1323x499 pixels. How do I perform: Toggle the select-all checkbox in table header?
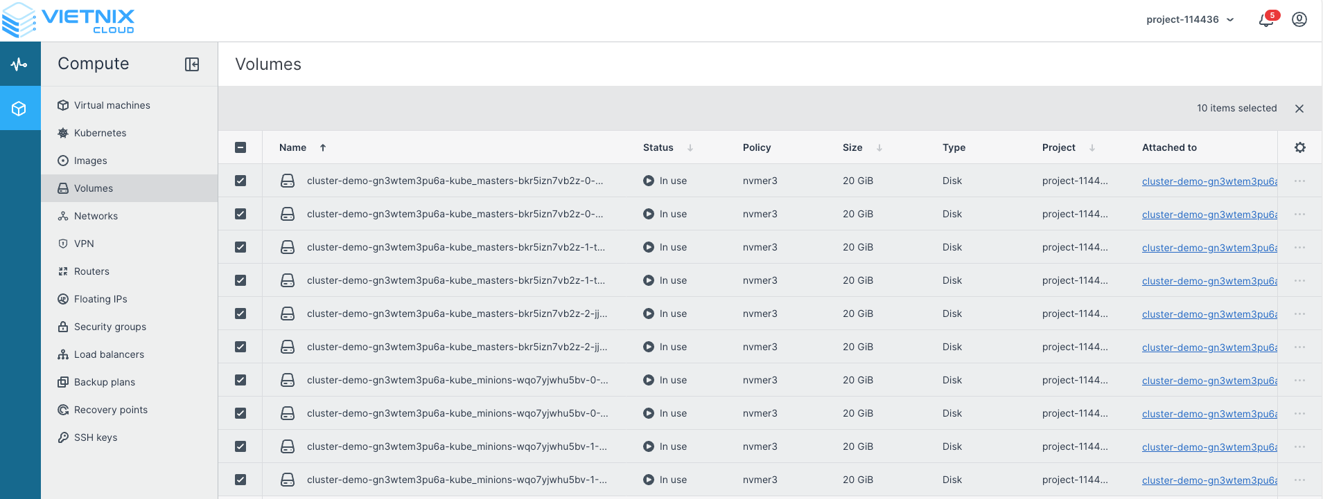pos(240,147)
